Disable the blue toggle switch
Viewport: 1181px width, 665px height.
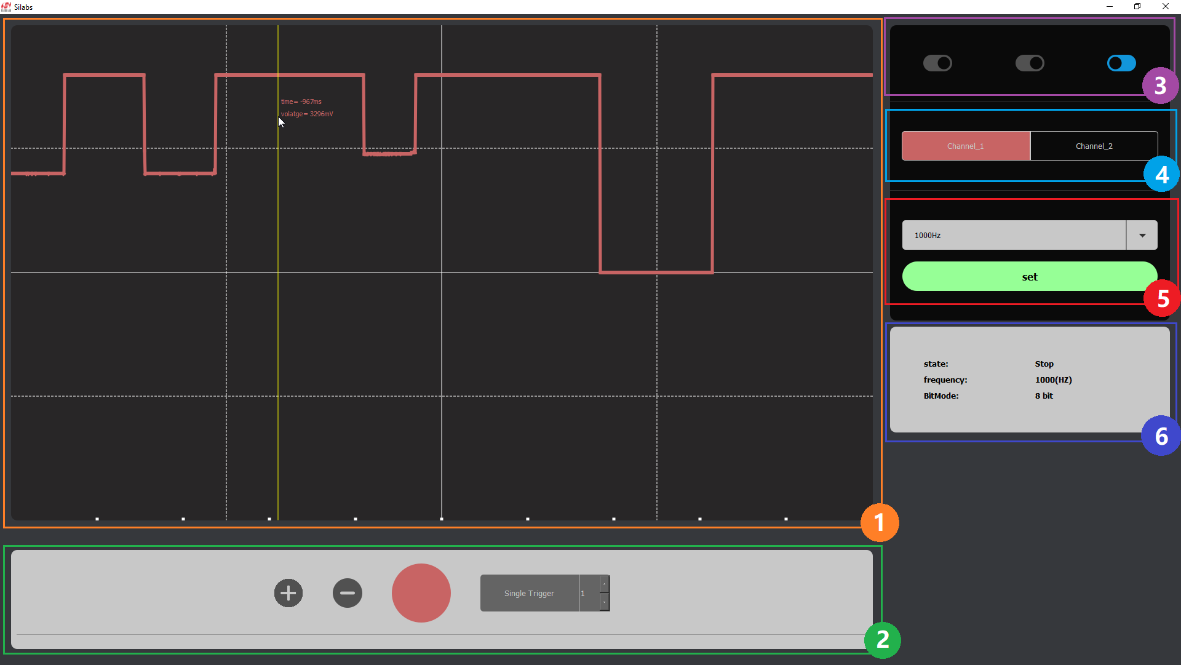1121,63
